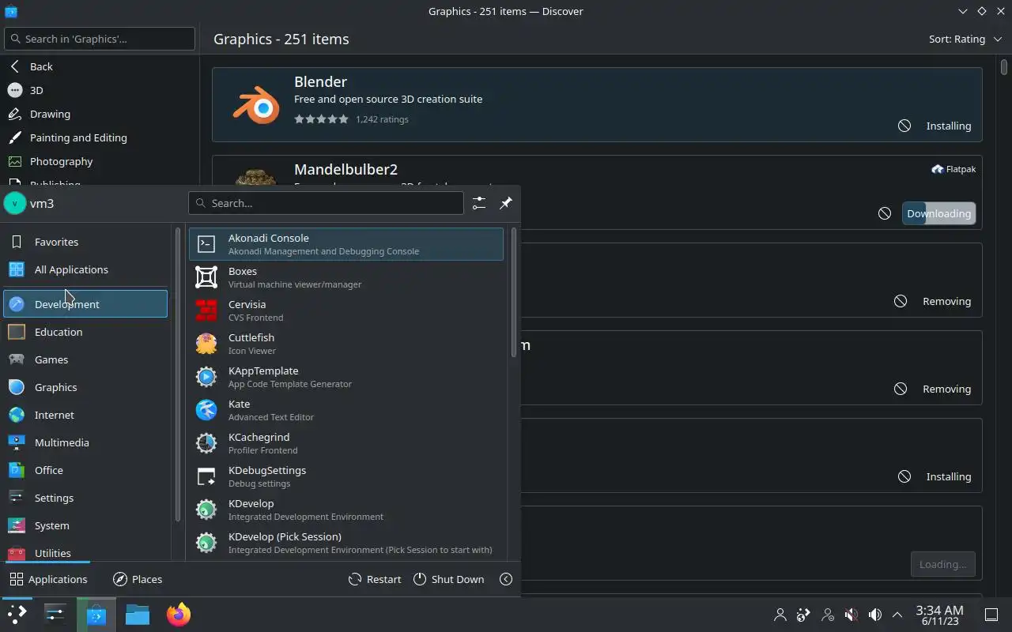
Task: Launch Boxes virtual machine manager
Action: tap(346, 277)
